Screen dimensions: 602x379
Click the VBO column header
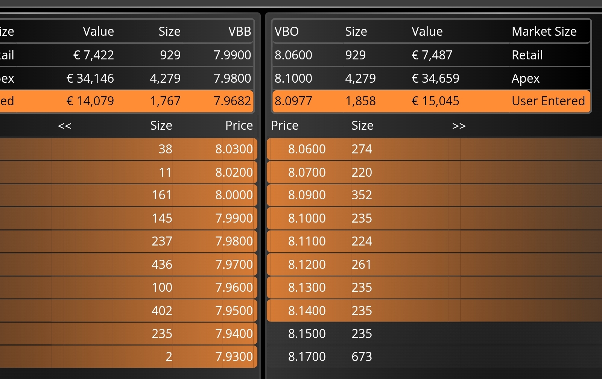[287, 32]
